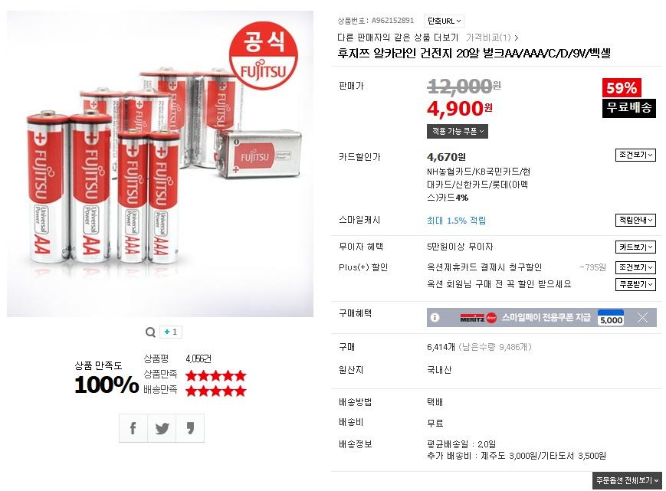Click the KakaoStory quote share icon

[x=190, y=428]
